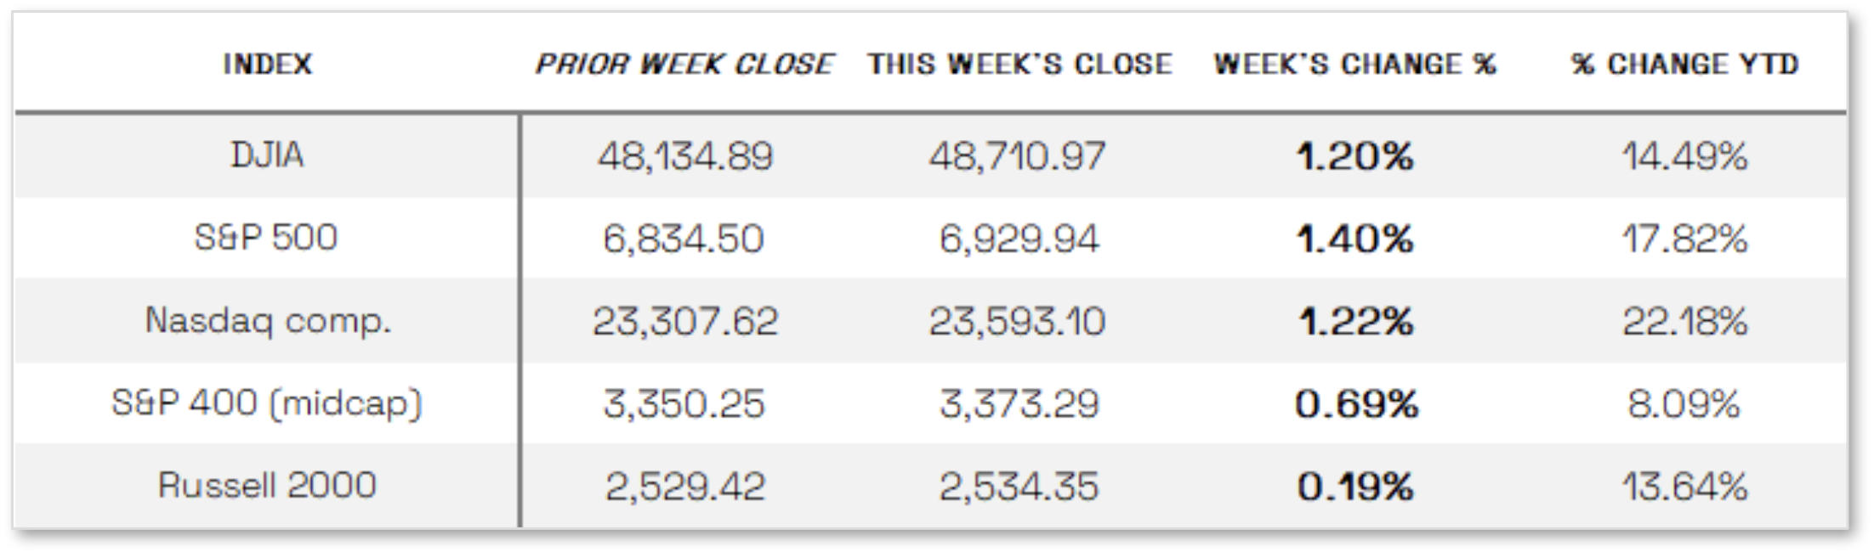The height and width of the screenshot is (552, 1874).
Task: Click DJIA prior close value 48,134.89
Action: (x=685, y=156)
